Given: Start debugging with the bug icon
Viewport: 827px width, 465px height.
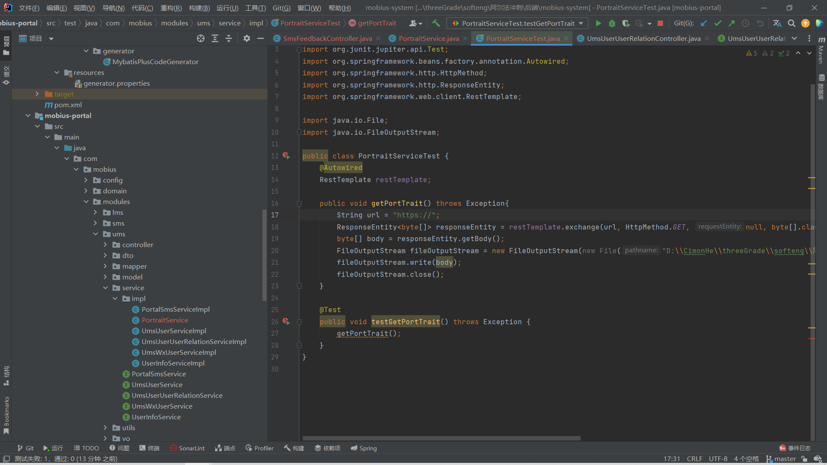Looking at the screenshot, I should point(612,23).
